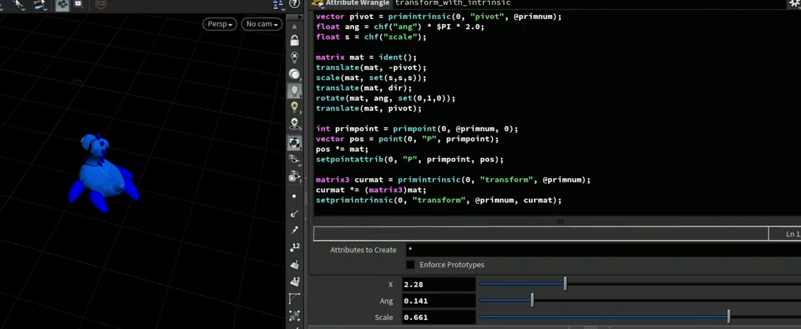Click the display points dot icon
Viewport: 801px width, 329px height.
pos(294,196)
